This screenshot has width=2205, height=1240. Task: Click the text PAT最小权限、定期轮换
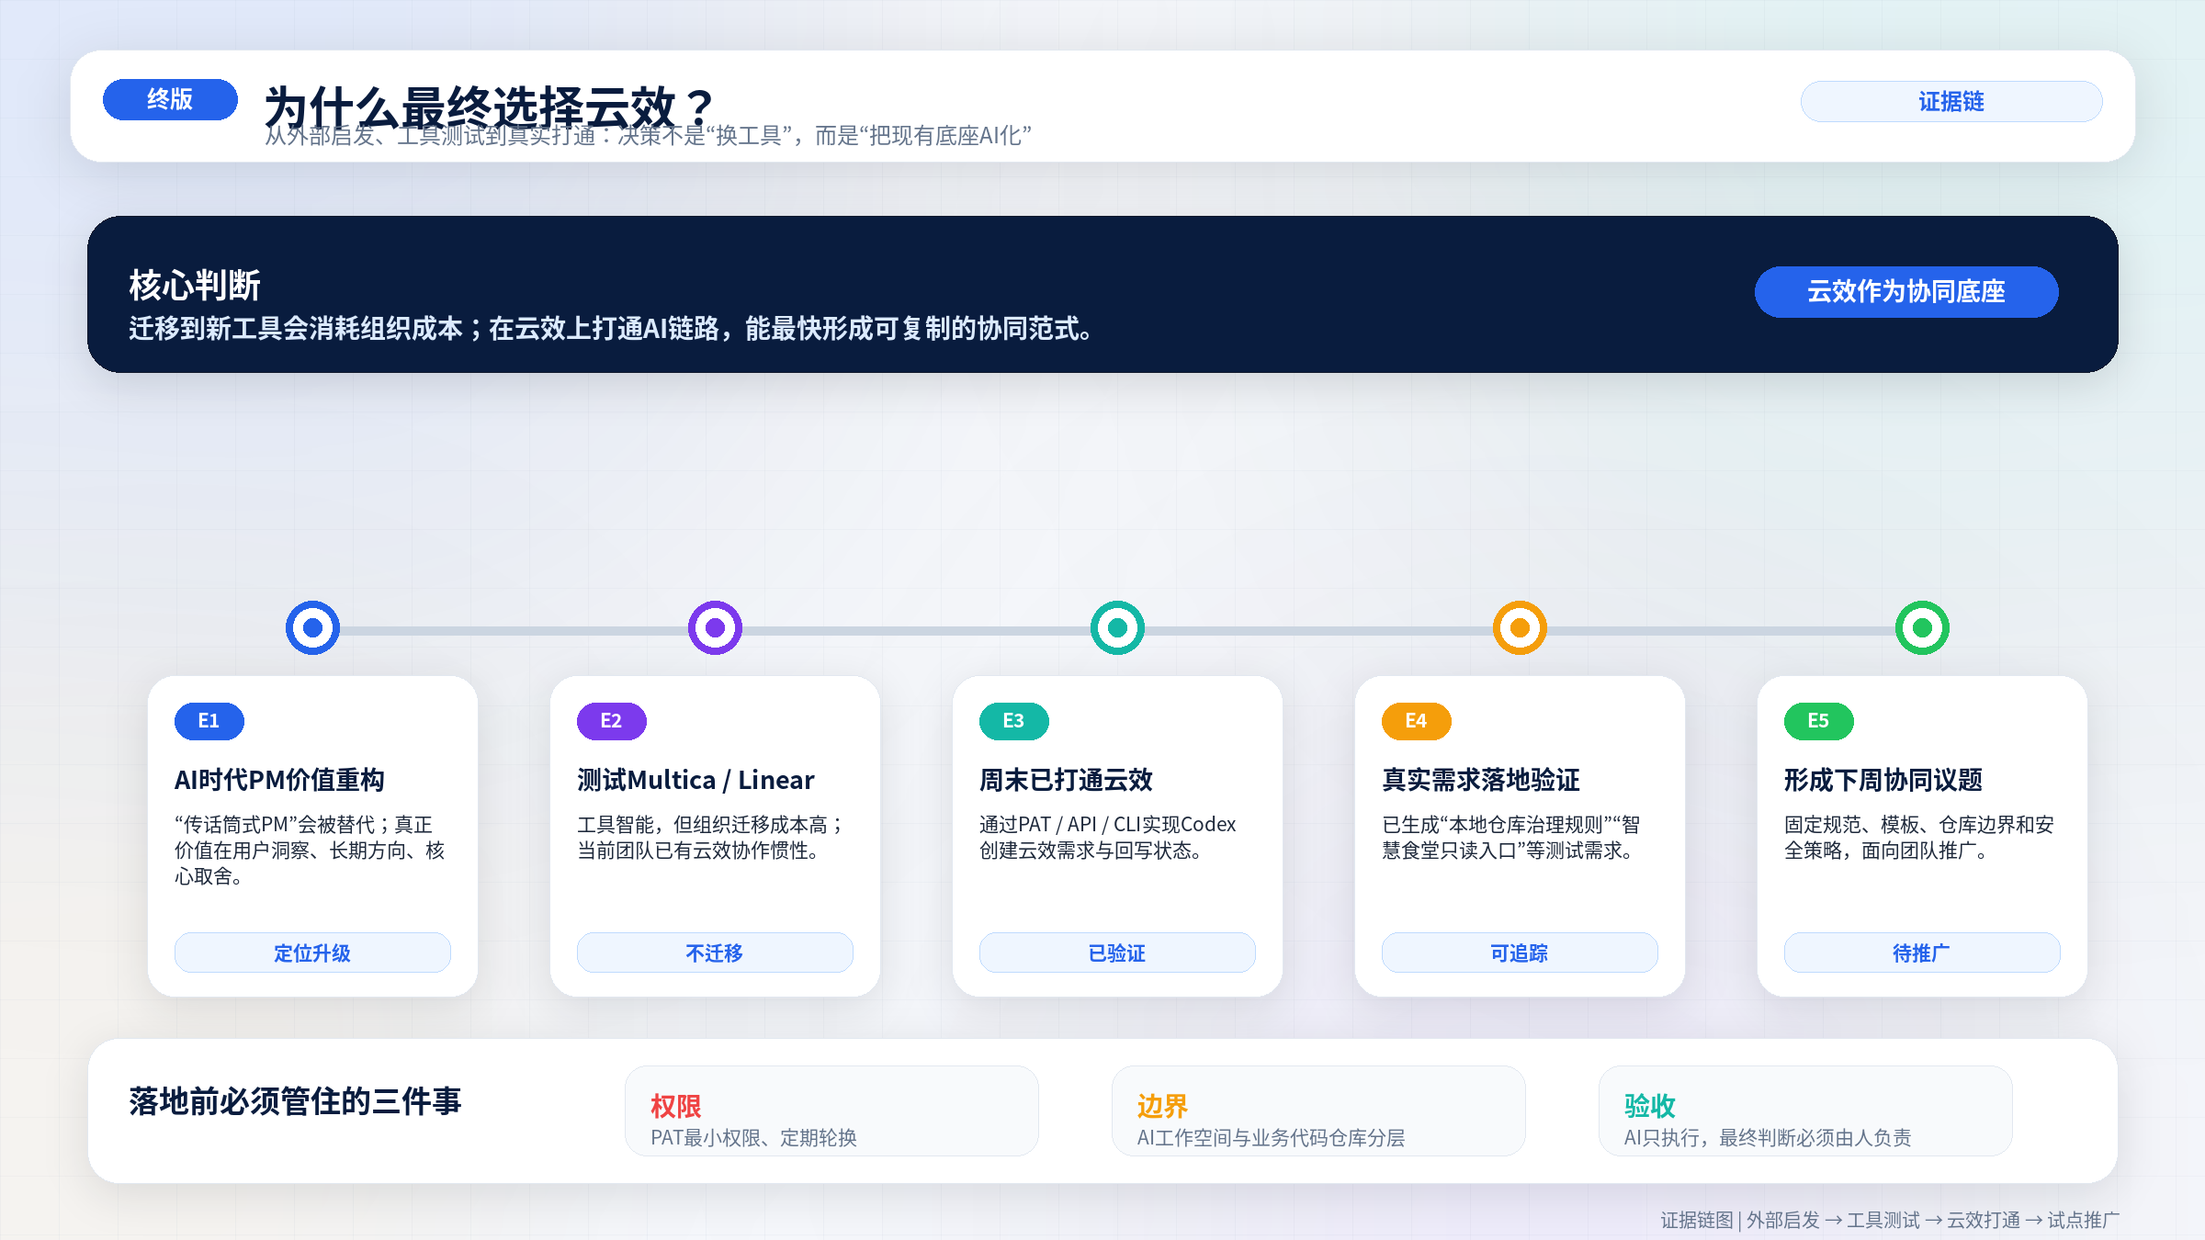(753, 1138)
